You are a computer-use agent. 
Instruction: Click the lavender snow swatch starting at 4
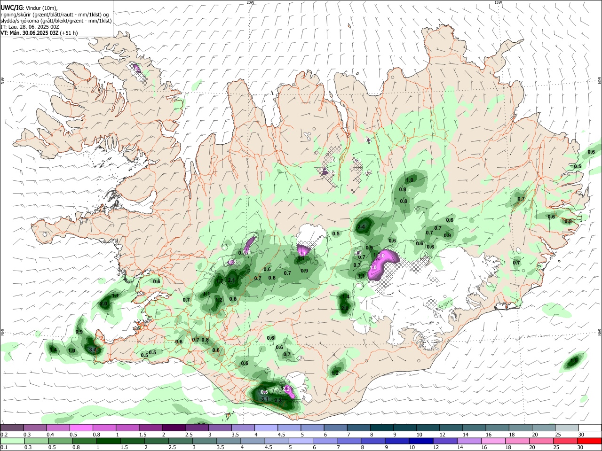[265, 428]
